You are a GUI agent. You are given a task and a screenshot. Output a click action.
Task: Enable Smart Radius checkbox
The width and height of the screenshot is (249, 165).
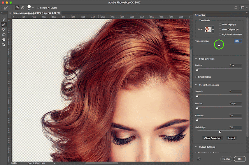[x=196, y=76]
